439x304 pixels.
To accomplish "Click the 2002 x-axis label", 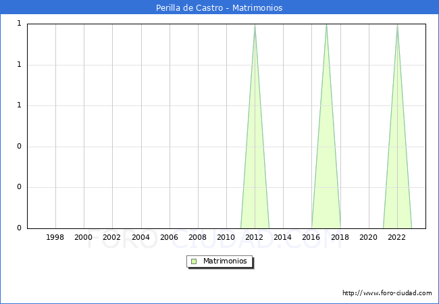I will [x=112, y=238].
